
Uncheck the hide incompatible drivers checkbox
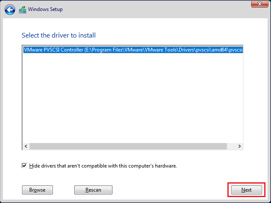(24, 166)
